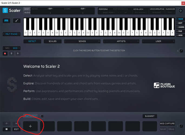Click the piano-keys grid icon beside EDIT
Image resolution: width=185 pixels, height=135 pixels.
coord(6,129)
